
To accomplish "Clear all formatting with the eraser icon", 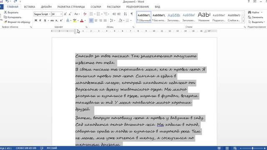I will [85, 14].
